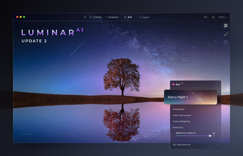Click the Reflection Amount slider handle
Screen dimensions: 243x156
(210, 136)
